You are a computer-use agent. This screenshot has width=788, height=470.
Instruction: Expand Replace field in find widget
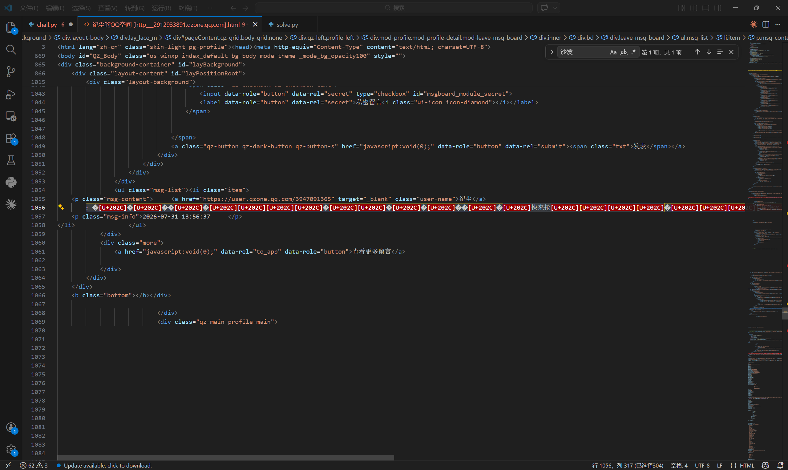coord(552,52)
